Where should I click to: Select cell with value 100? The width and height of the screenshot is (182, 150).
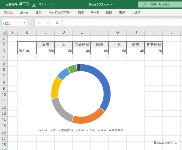[x=99, y=51]
